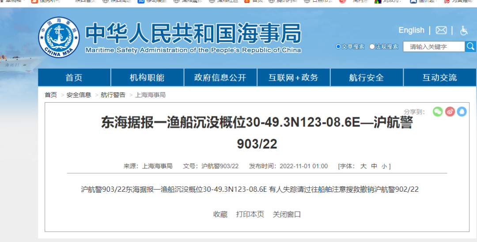477x242 pixels.
Task: Click the 打印本页 link
Action: tap(250, 214)
